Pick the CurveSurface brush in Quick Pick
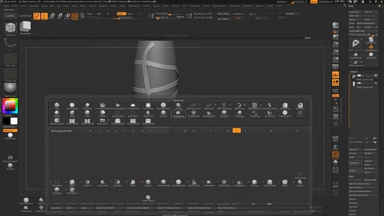The width and height of the screenshot is (384, 216). click(x=133, y=106)
